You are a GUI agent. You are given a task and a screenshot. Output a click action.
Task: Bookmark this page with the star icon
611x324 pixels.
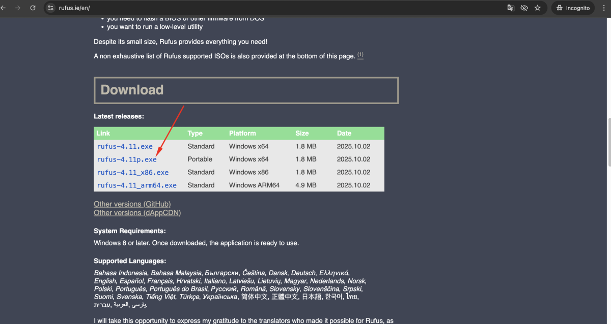click(538, 8)
